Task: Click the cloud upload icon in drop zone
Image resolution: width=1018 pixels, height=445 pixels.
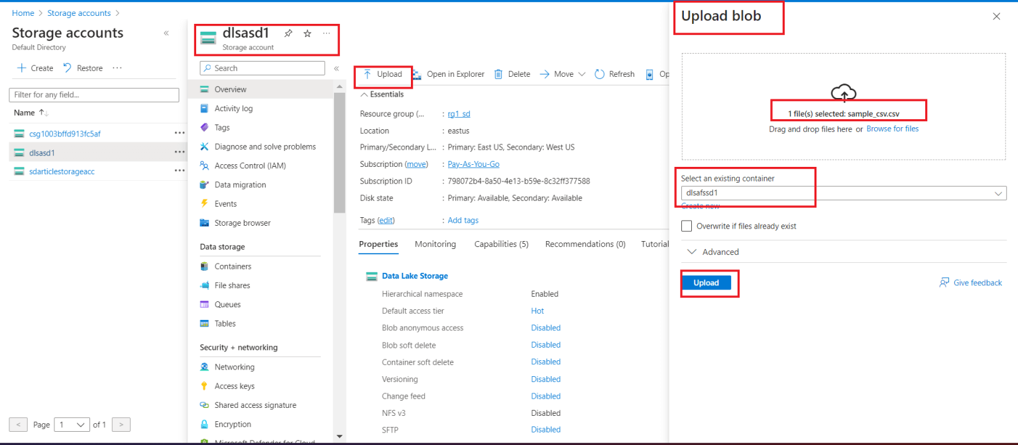Action: click(x=844, y=93)
